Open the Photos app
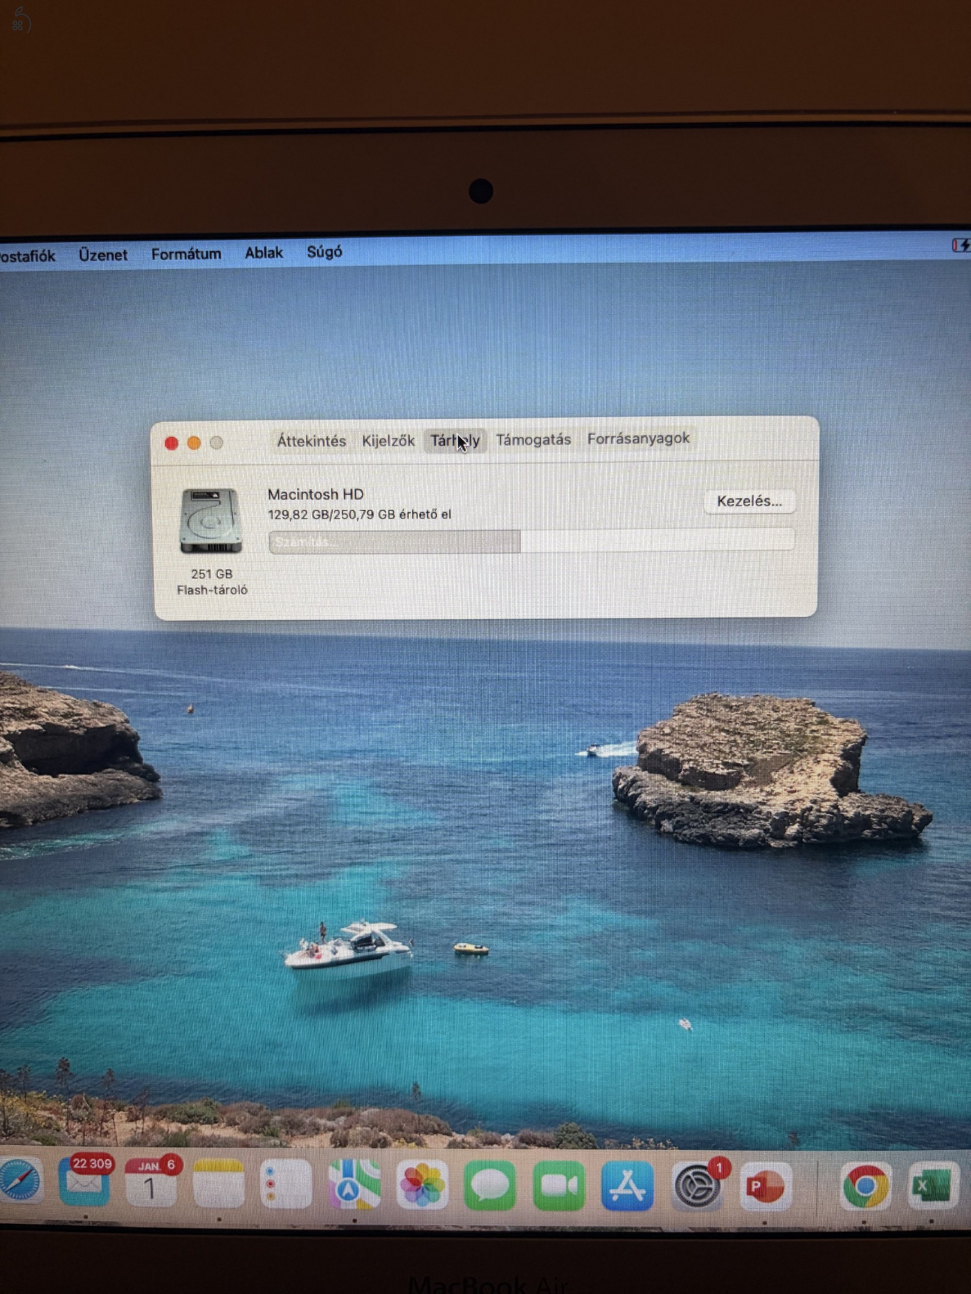 [x=422, y=1186]
